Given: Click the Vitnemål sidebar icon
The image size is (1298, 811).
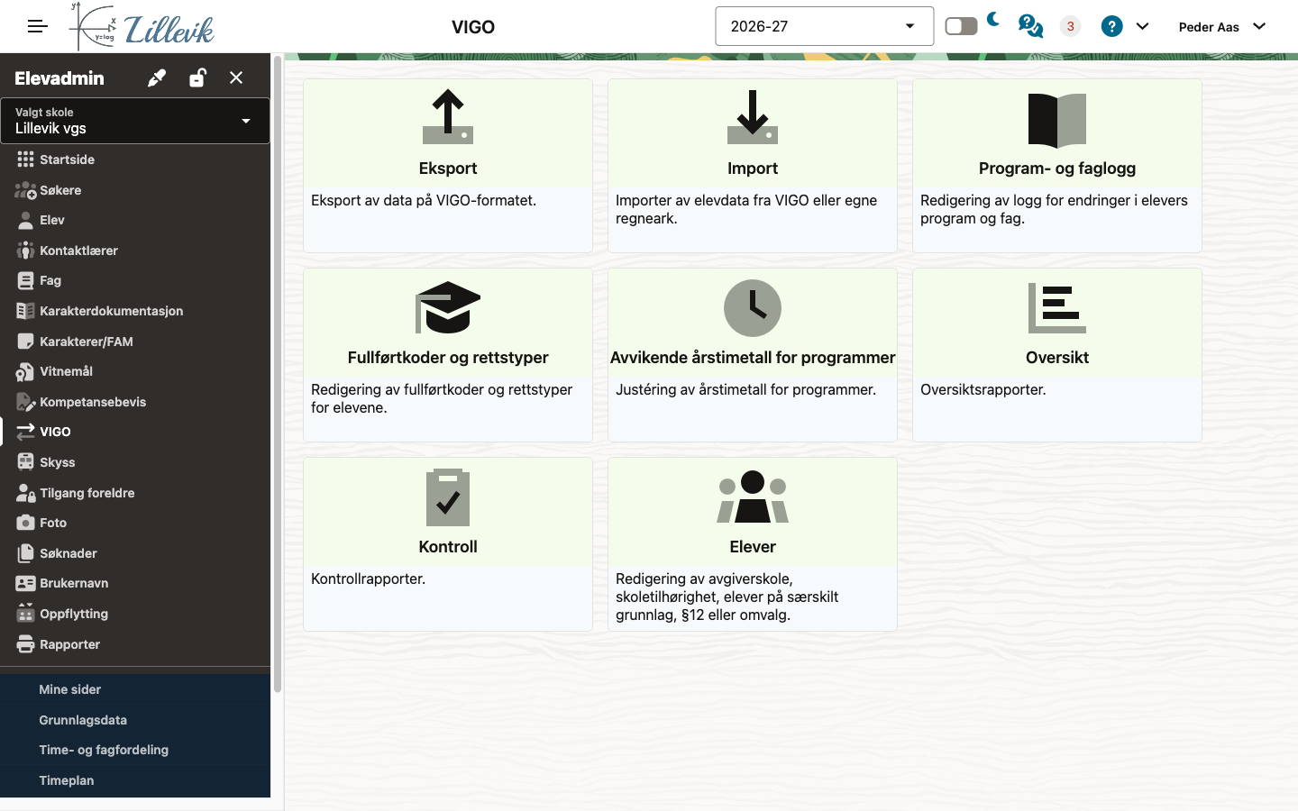Looking at the screenshot, I should pos(25,371).
